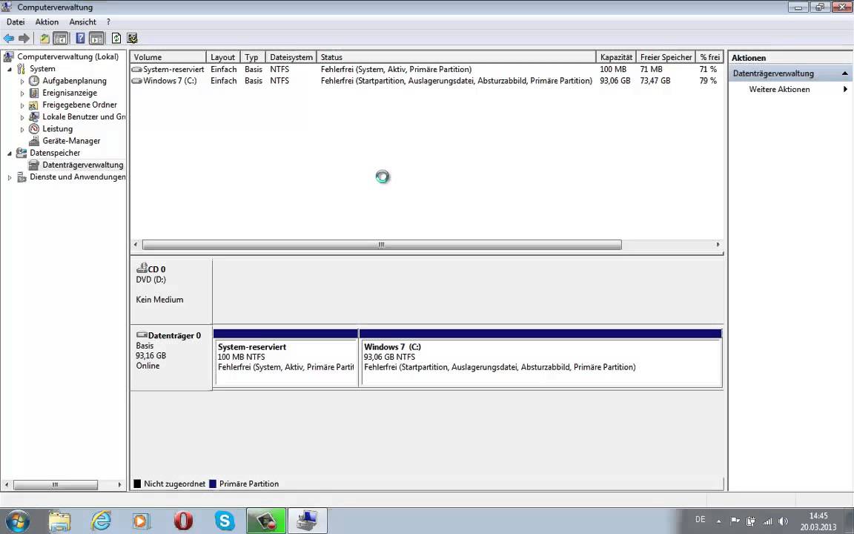Image resolution: width=854 pixels, height=534 pixels.
Task: Select Windows 7 (C:) 93,06 GB partition block
Action: [x=541, y=358]
